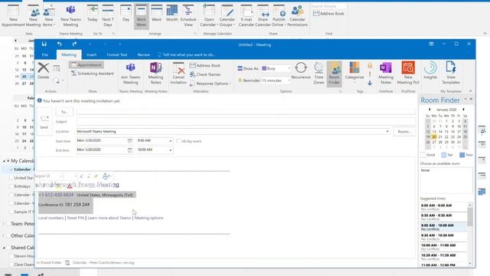Mark meeting as Private with lock icon

click(x=370, y=65)
